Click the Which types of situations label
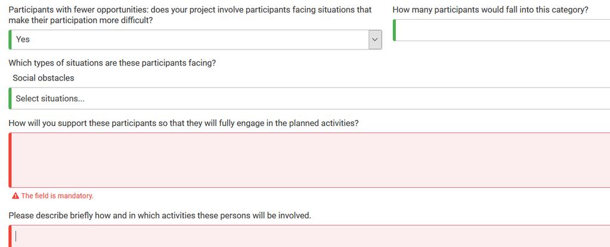Viewport: 610px width, 247px height. coord(112,63)
